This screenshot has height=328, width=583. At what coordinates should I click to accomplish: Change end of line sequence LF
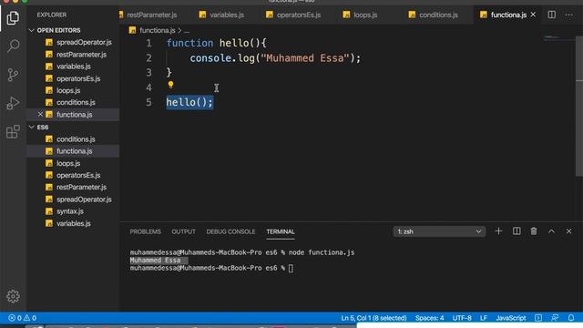click(x=484, y=318)
